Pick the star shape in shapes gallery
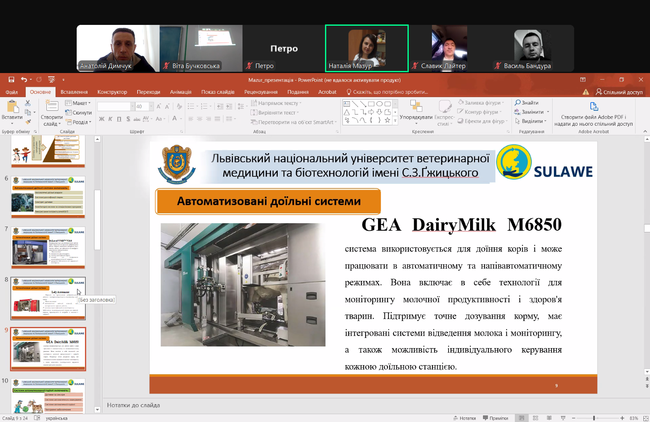 click(387, 120)
